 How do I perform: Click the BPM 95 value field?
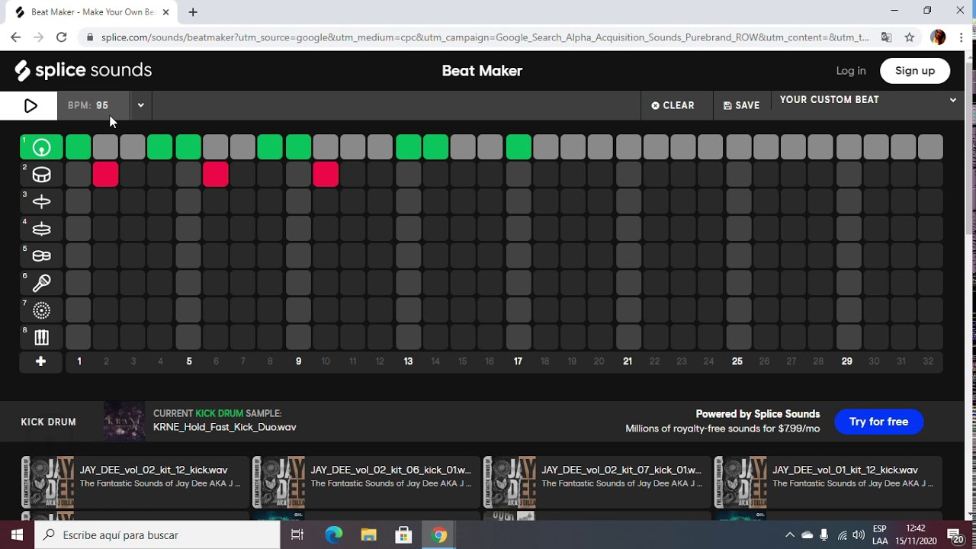click(x=94, y=106)
